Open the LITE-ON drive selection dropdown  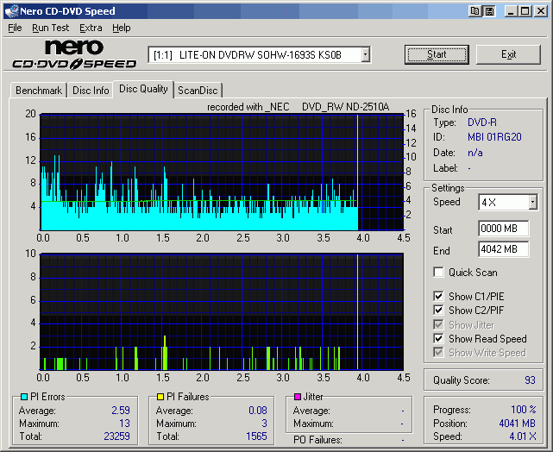365,55
